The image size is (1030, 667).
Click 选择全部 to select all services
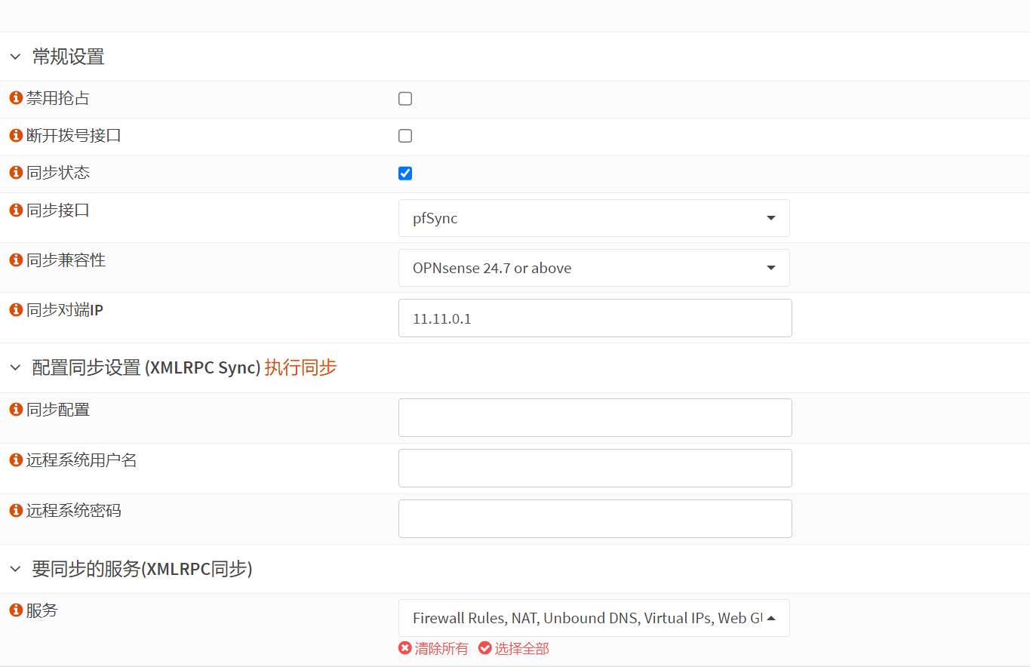tap(514, 649)
